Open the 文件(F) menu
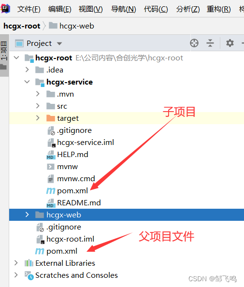The width and height of the screenshot is (244, 287). [x=29, y=9]
